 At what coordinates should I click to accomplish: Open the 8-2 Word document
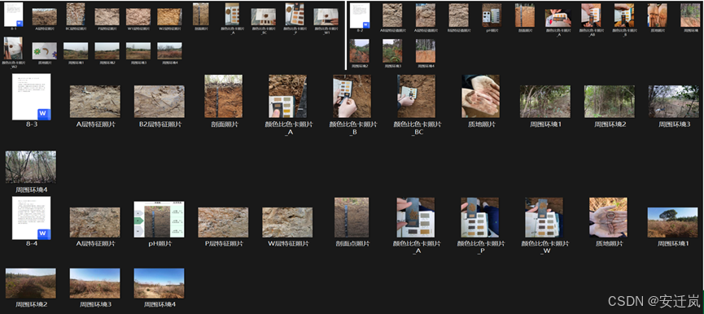360,15
